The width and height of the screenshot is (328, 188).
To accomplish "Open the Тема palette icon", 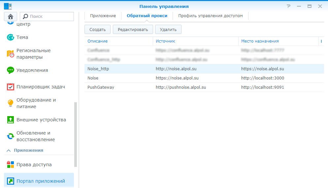I will [11, 37].
